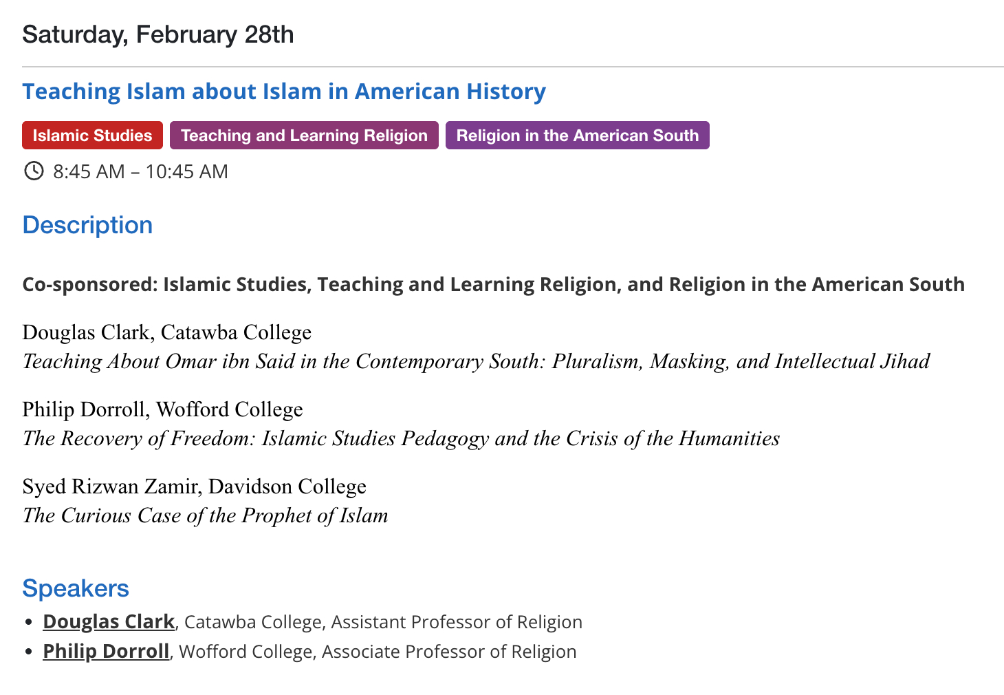Click the "Syed Rizwan Zamir, Davidson College" presenter line
This screenshot has height=695, width=1004.
coord(194,486)
